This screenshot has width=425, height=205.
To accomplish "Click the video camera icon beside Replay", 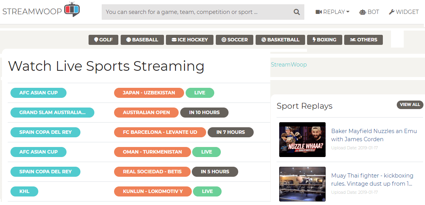I will point(319,12).
